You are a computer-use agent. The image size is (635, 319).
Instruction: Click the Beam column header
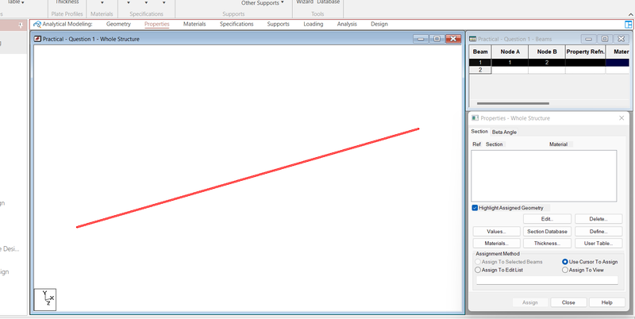click(480, 52)
